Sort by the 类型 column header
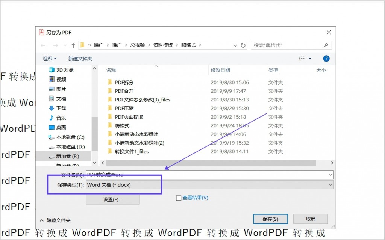Screen dimensions: 385x240 pos(273,70)
